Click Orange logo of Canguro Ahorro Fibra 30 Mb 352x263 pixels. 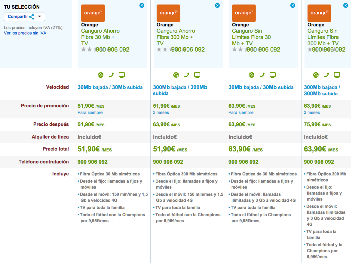(x=93, y=13)
